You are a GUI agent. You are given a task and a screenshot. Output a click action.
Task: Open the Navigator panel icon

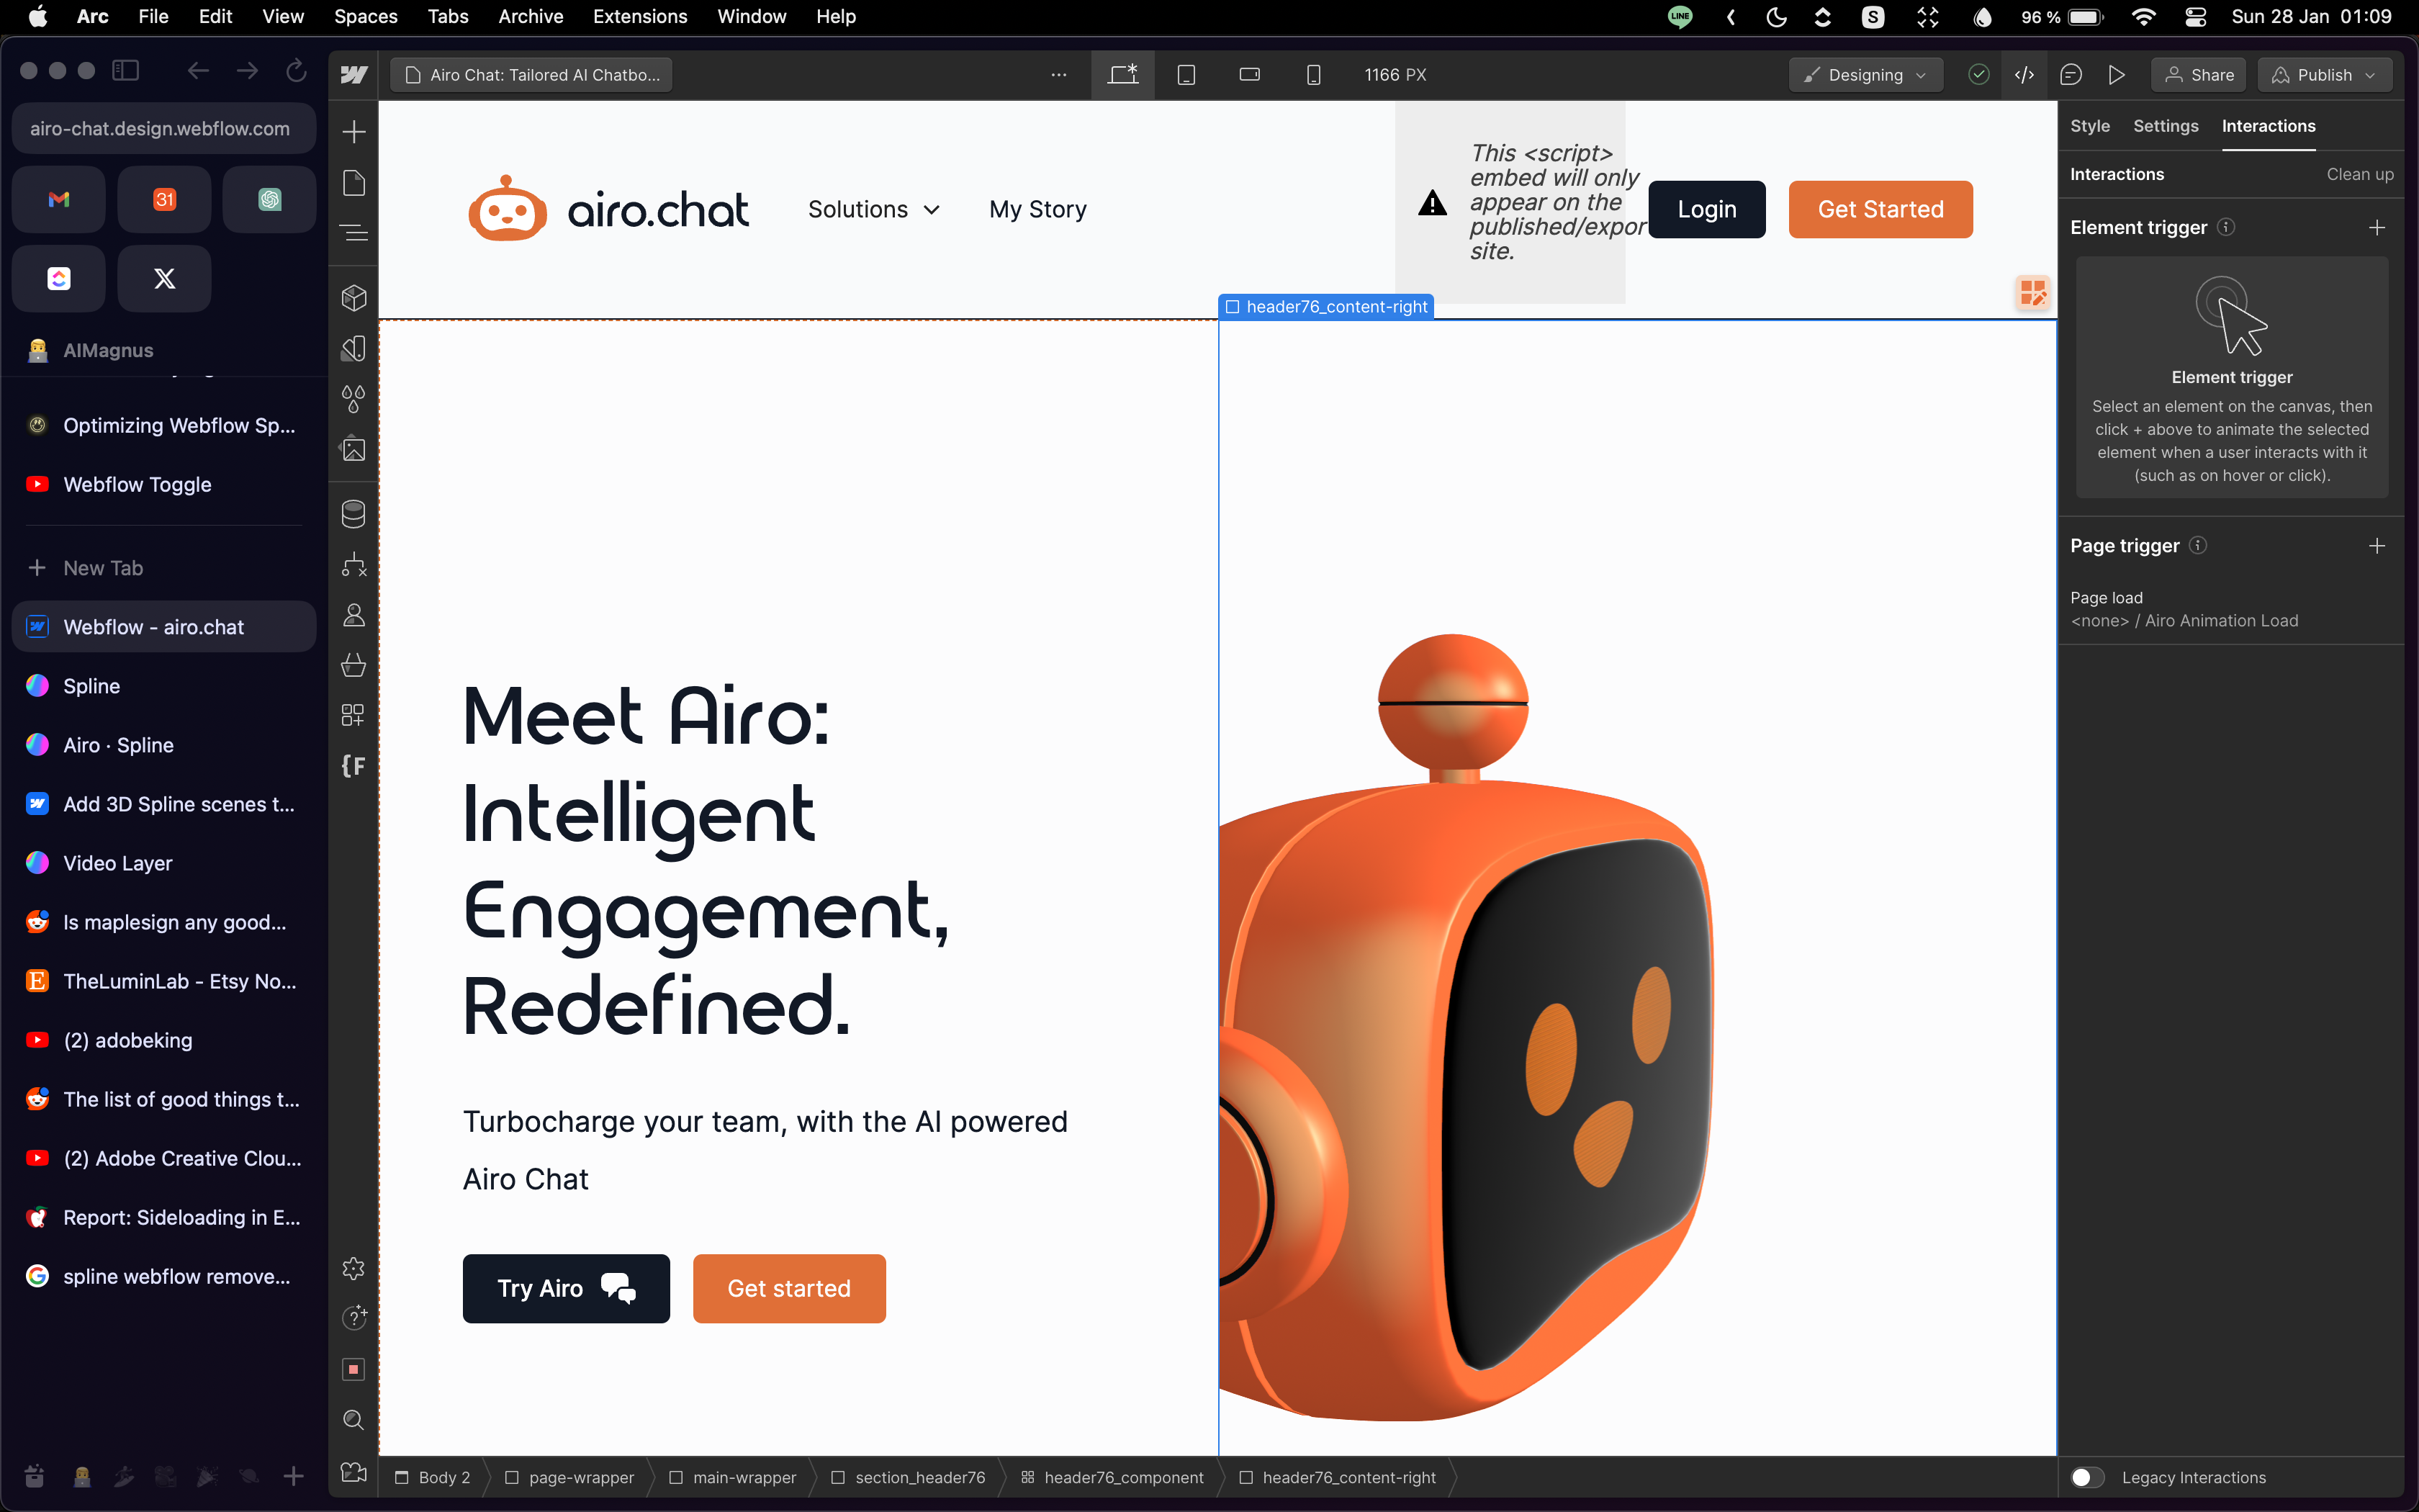(x=354, y=234)
